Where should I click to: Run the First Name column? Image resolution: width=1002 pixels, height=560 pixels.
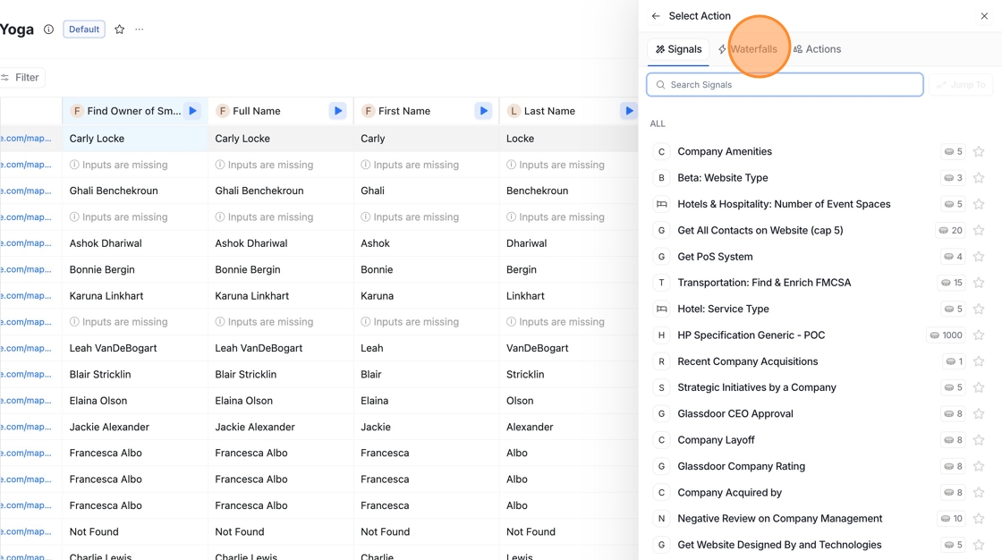coord(484,111)
